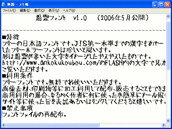The width and height of the screenshot is (172, 129).
Task: Open the ファイル(F) menu
Action: coord(9,10)
